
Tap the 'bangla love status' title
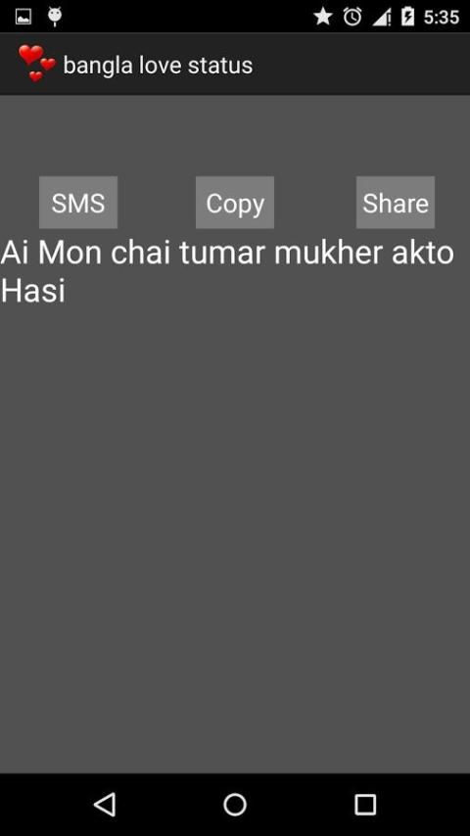coord(158,65)
